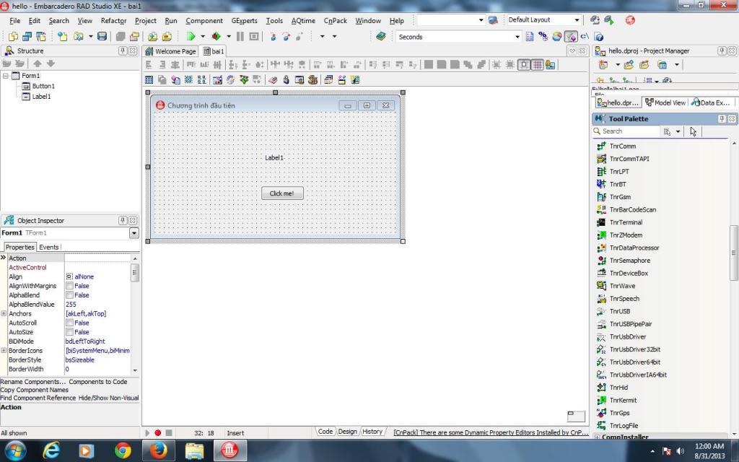Image resolution: width=739 pixels, height=462 pixels.
Task: Open the Object Inspector component dropdown
Action: pyautogui.click(x=134, y=233)
